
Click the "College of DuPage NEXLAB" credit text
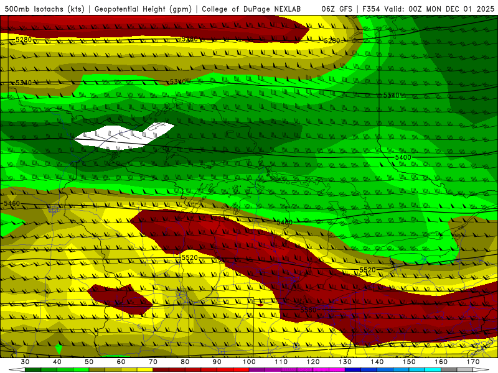[x=251, y=9]
